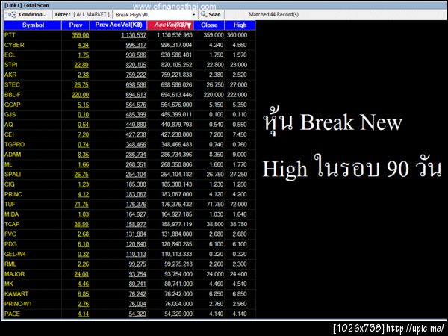The width and height of the screenshot is (448, 336).
Task: Select the TCAP symbol
Action: coord(12,224)
